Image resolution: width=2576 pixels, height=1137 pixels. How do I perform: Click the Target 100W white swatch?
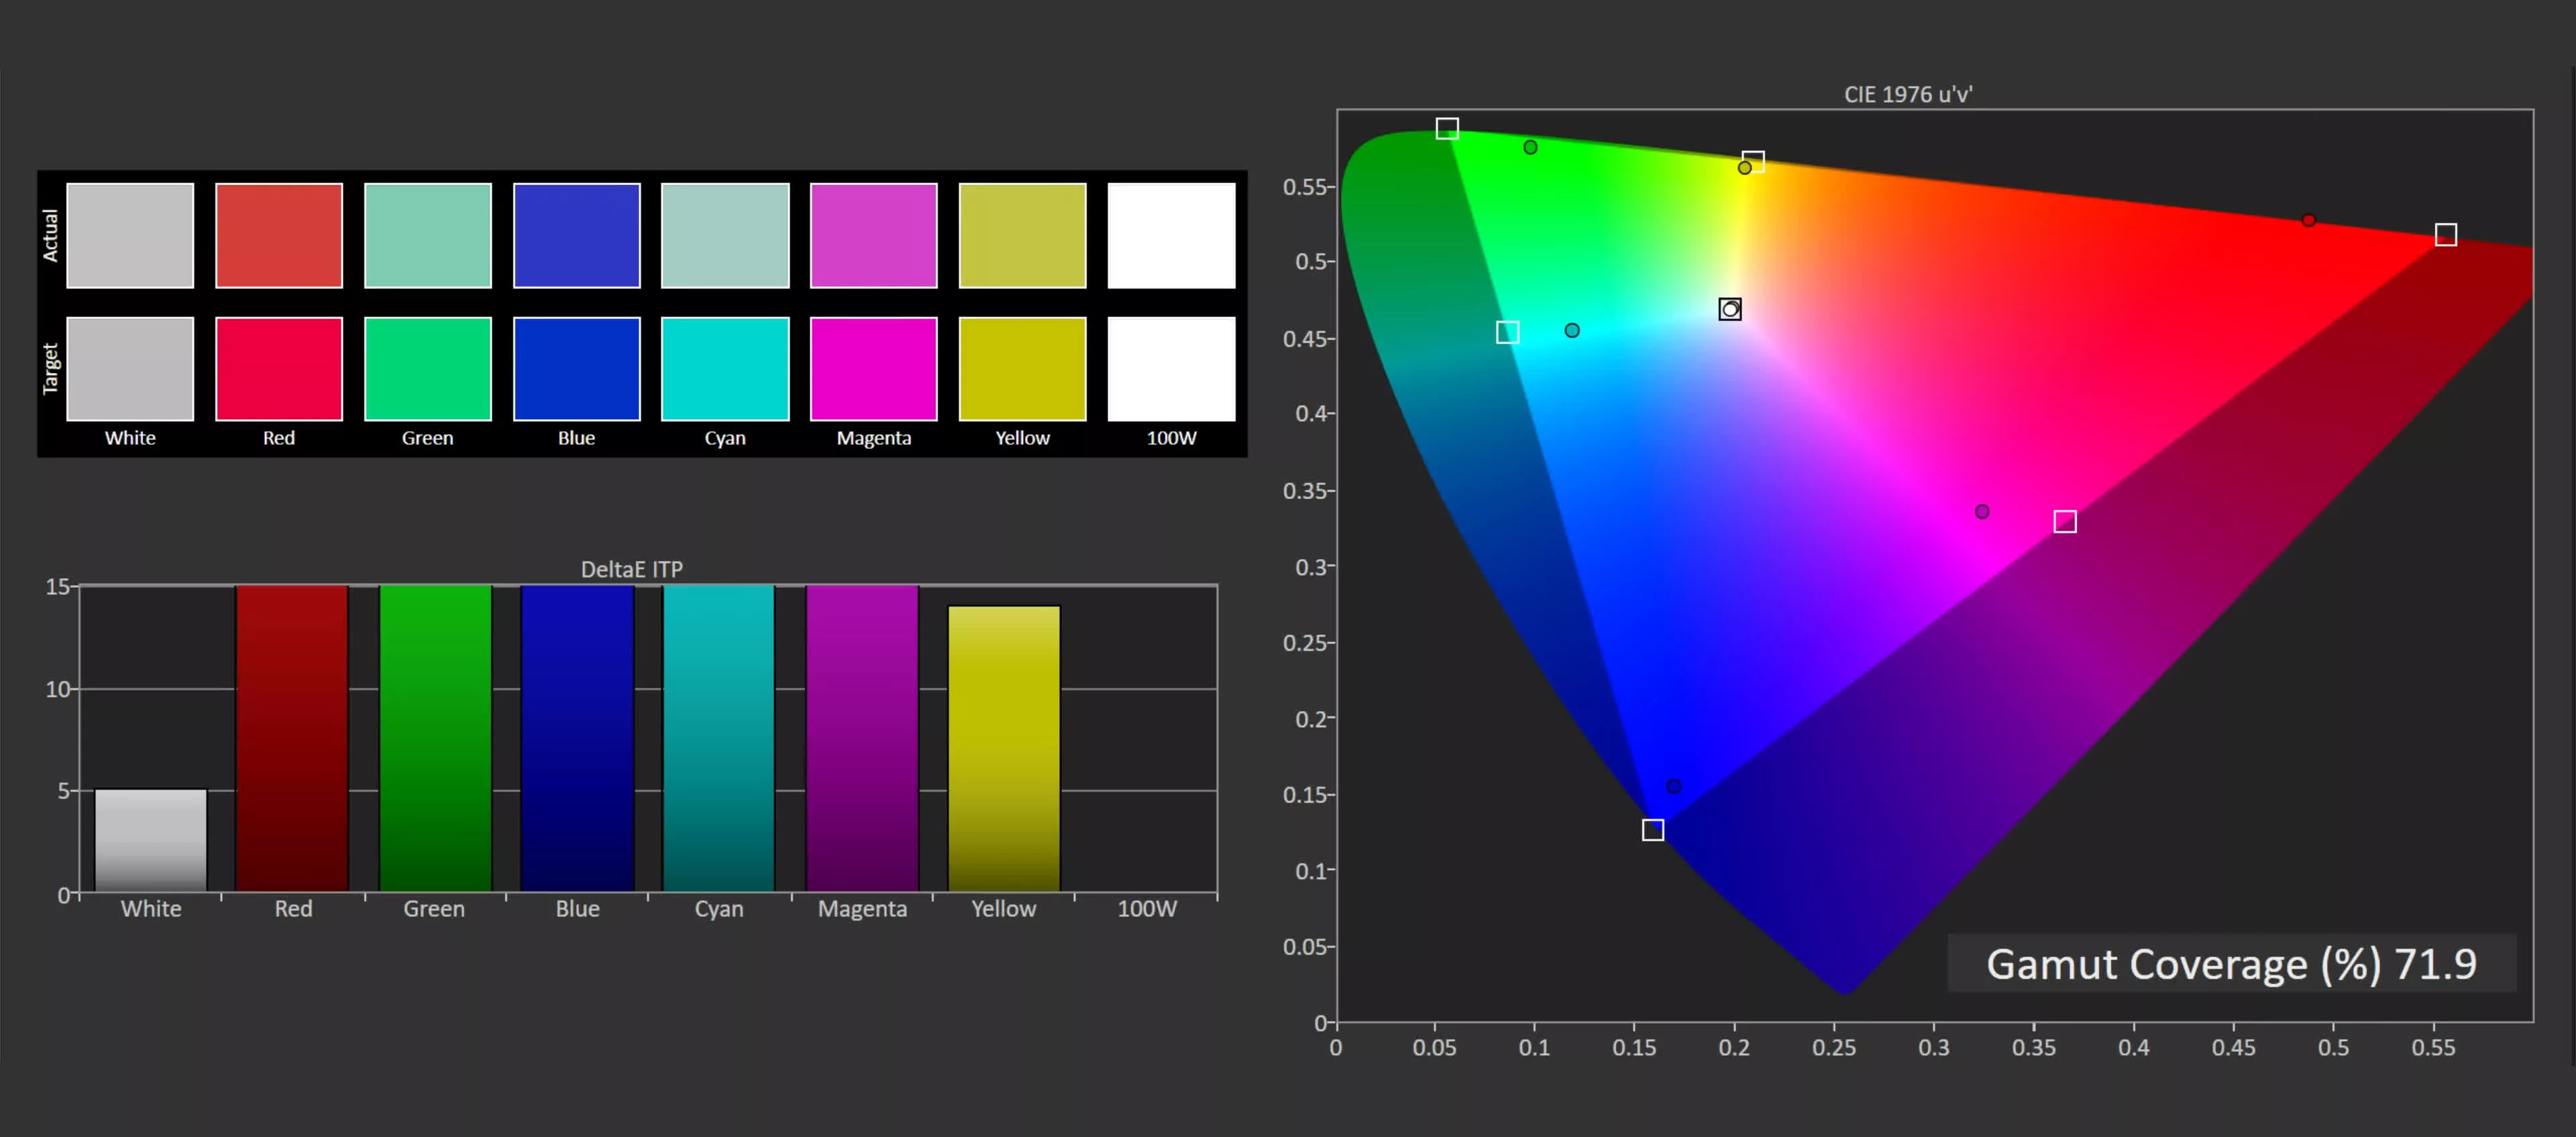point(1171,369)
